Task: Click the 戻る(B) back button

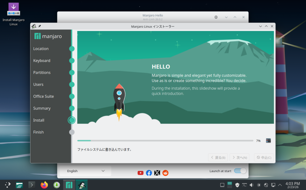Action: (218, 158)
